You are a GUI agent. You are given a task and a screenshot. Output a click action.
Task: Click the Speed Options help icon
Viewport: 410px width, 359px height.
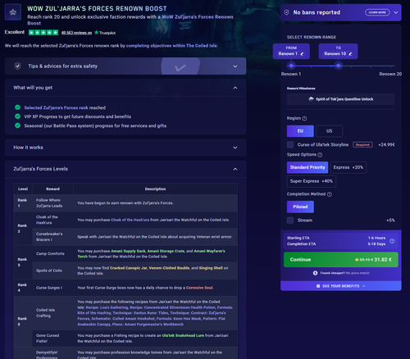coord(320,155)
